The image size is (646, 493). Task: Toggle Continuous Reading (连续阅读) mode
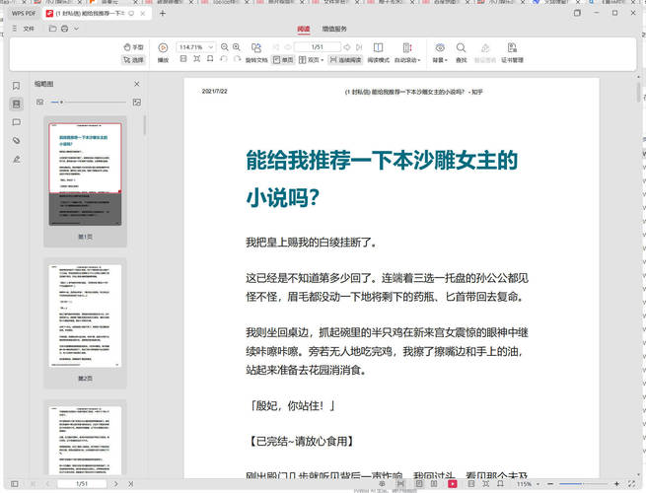[345, 59]
